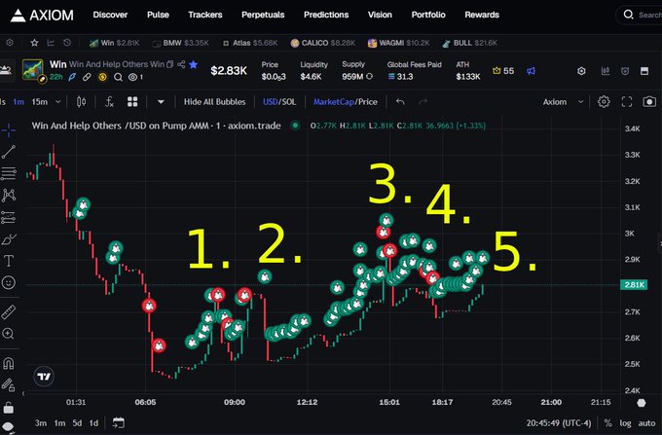Viewport: 662px width, 435px height.
Task: Hide all drawings with eye icon
Action: [x=9, y=427]
